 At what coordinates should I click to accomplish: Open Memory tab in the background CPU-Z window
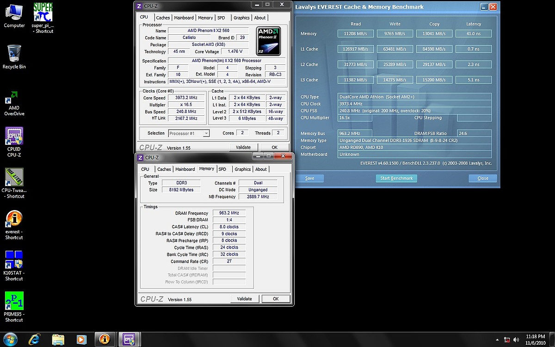[x=205, y=18]
